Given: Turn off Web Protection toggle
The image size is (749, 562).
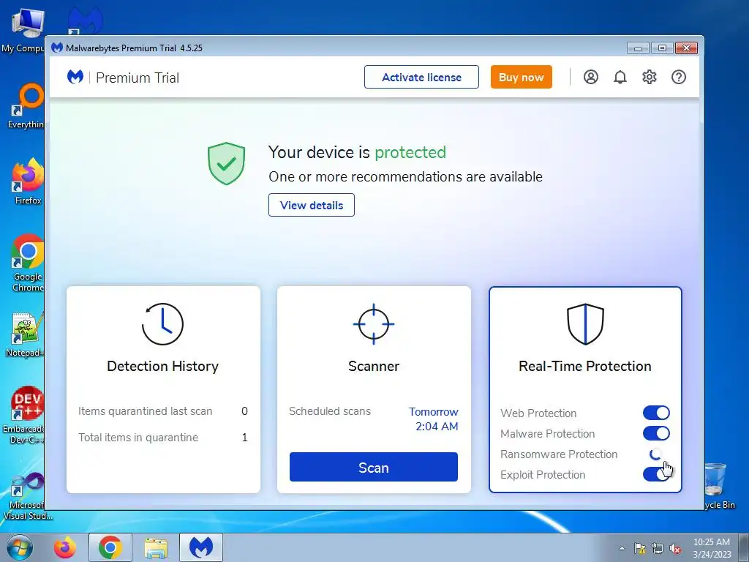Looking at the screenshot, I should (656, 413).
